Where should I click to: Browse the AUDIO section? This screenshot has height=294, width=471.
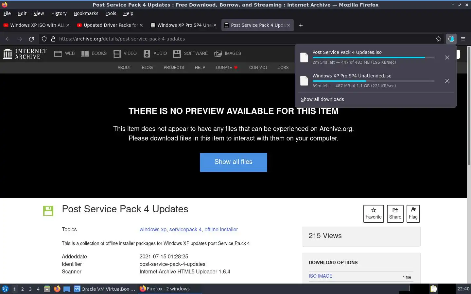point(155,54)
